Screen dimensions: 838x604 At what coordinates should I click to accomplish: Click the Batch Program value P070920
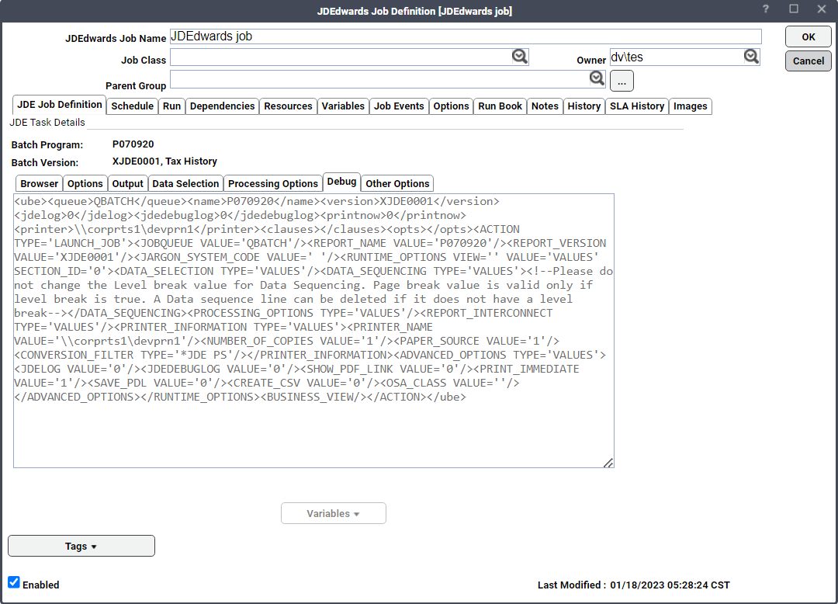(133, 144)
